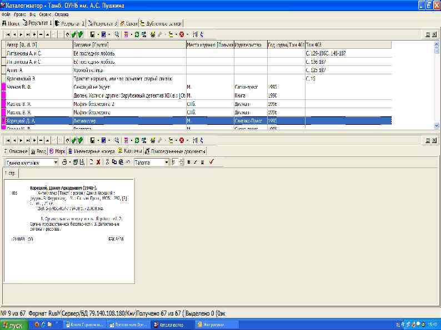This screenshot has width=441, height=330.
Task: Click the Издательство column header
Action: point(250,45)
